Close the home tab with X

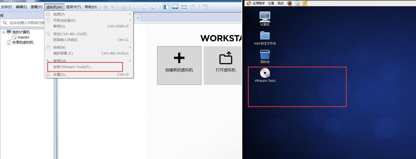[x=138, y=18]
